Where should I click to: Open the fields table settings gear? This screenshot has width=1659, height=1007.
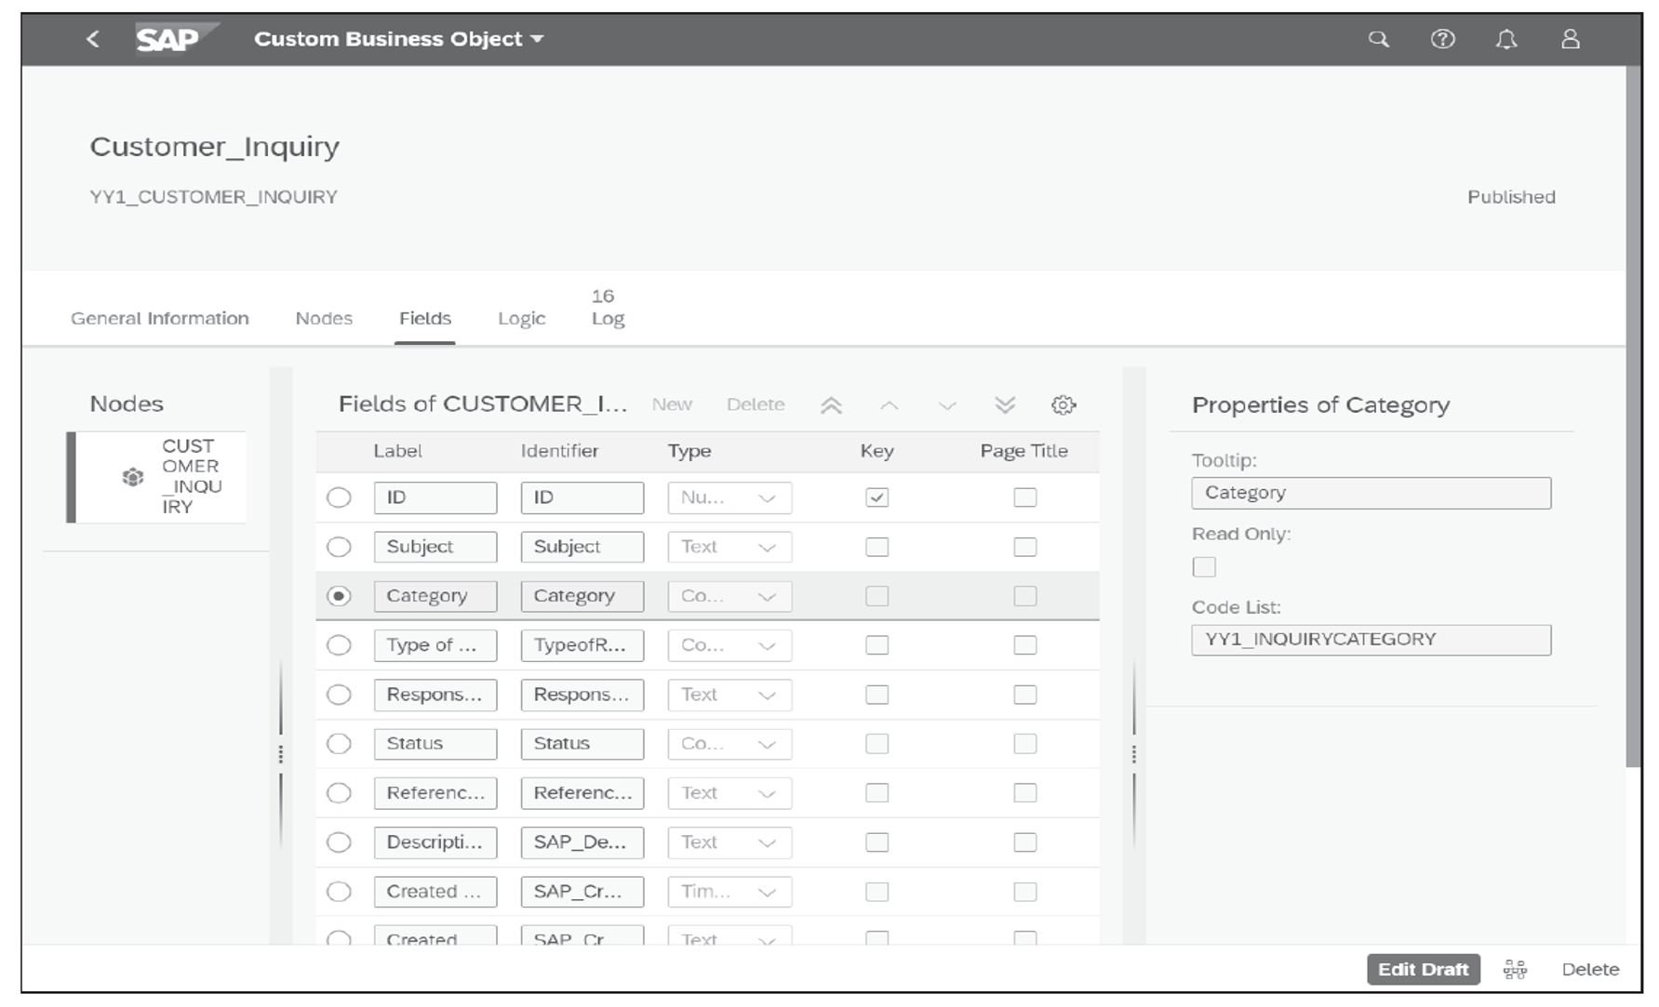[x=1064, y=405]
